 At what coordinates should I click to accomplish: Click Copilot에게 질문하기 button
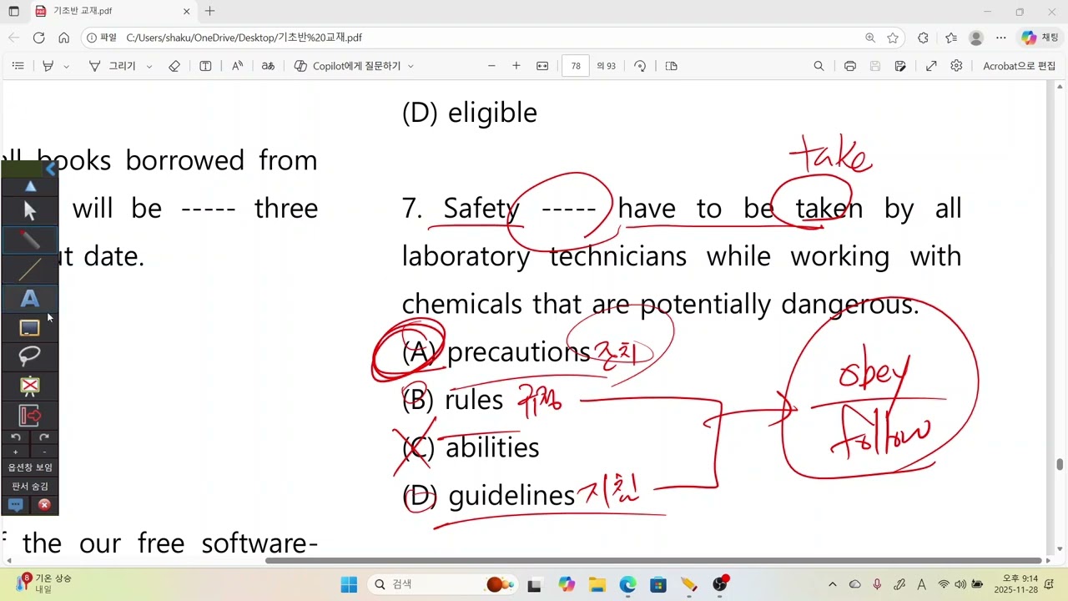click(348, 66)
